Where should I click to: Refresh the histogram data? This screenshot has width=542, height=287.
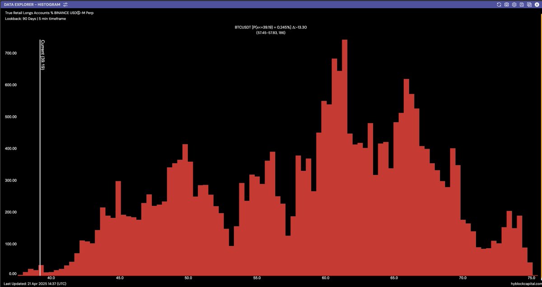pos(499,5)
